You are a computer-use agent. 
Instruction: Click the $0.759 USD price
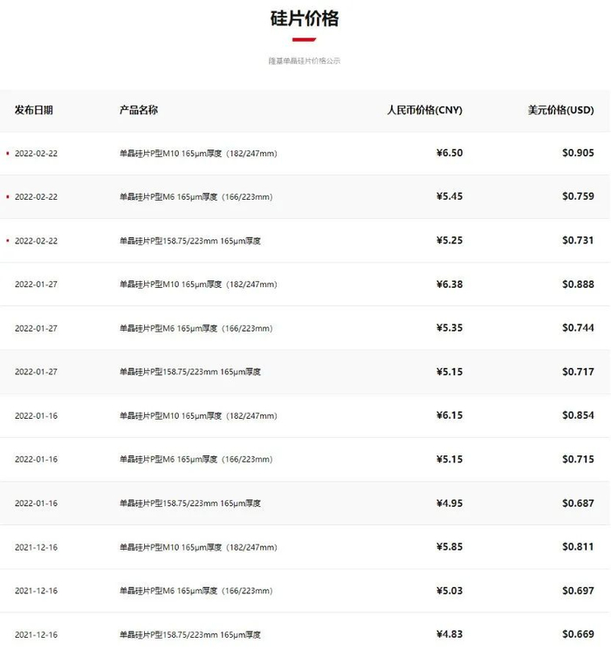tap(578, 196)
